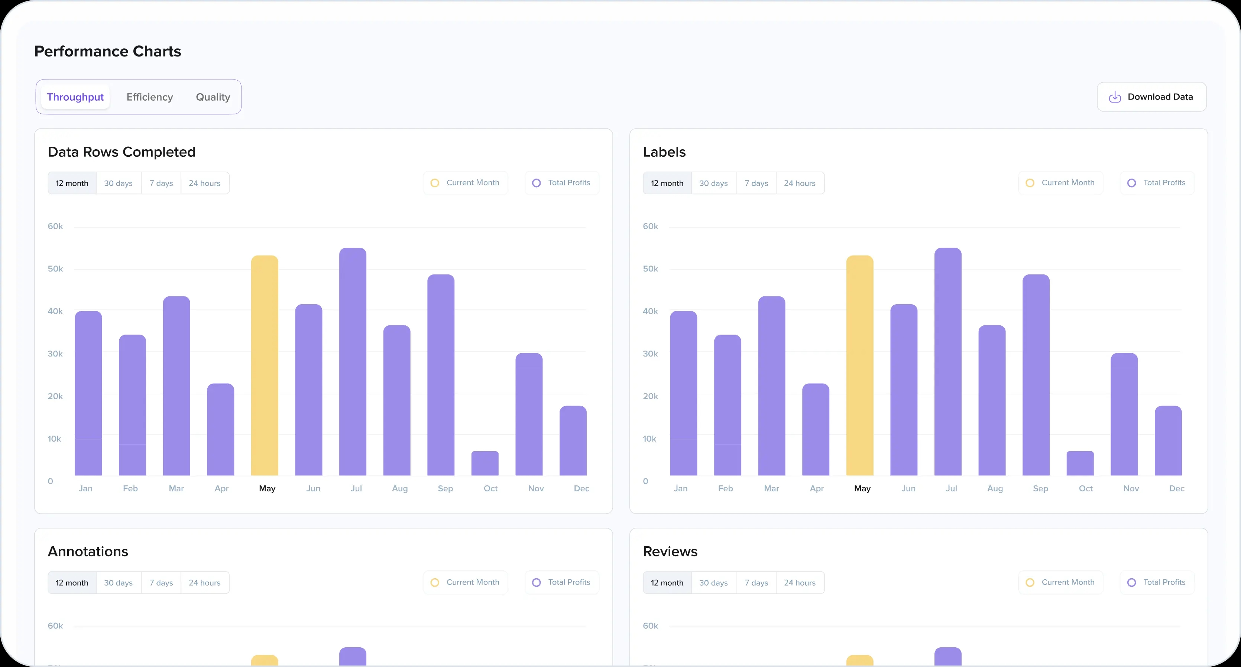Select 24 hours in Data Rows Completed
This screenshot has width=1241, height=667.
click(205, 183)
